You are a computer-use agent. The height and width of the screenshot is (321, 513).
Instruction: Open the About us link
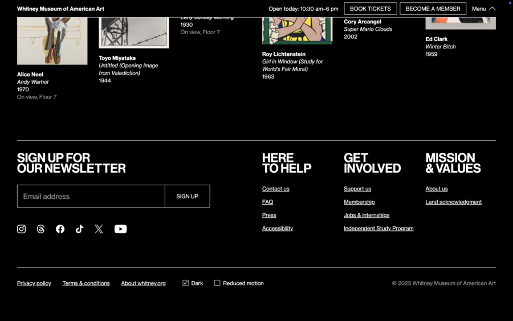coord(437,189)
